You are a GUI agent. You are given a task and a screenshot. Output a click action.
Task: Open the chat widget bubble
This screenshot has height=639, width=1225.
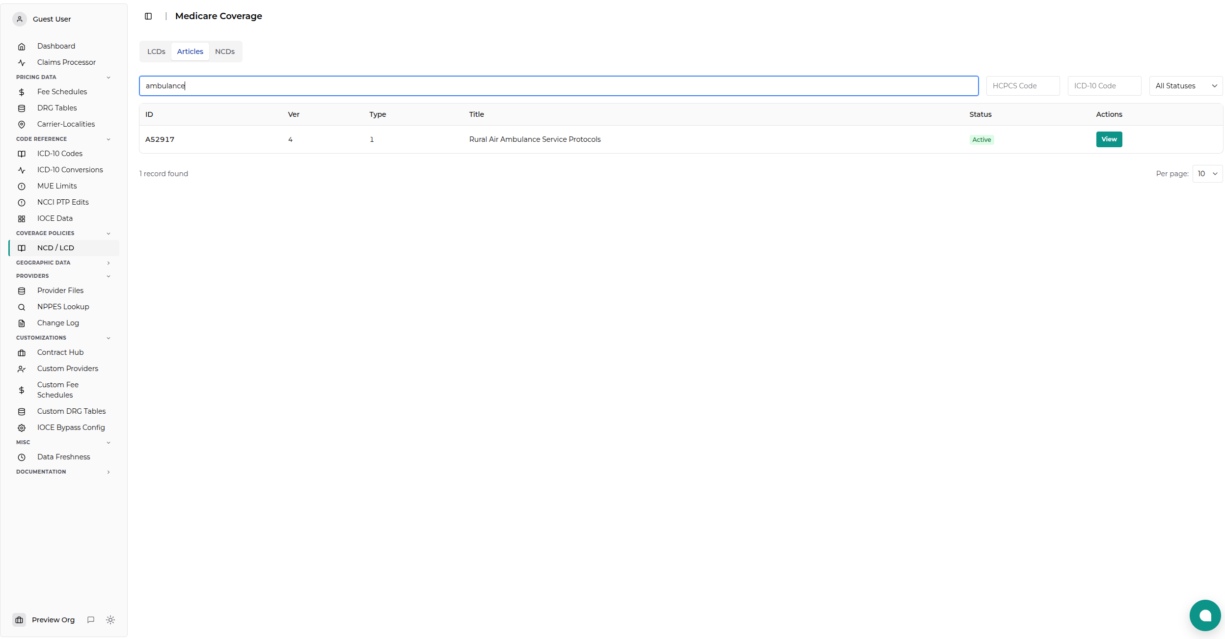[x=1205, y=615]
